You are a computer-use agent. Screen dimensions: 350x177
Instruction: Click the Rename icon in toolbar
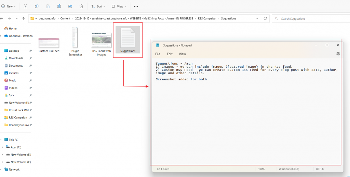tap(59, 6)
